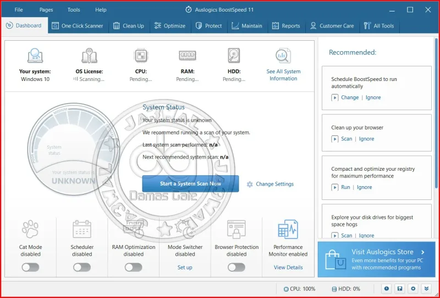Viewport: 440px width, 298px height.
Task: Click the See All System Information magnifier icon
Action: pyautogui.click(x=283, y=56)
